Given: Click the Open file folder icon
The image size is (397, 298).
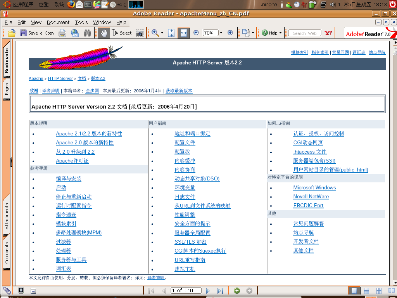Looking at the screenshot, I should point(12,33).
